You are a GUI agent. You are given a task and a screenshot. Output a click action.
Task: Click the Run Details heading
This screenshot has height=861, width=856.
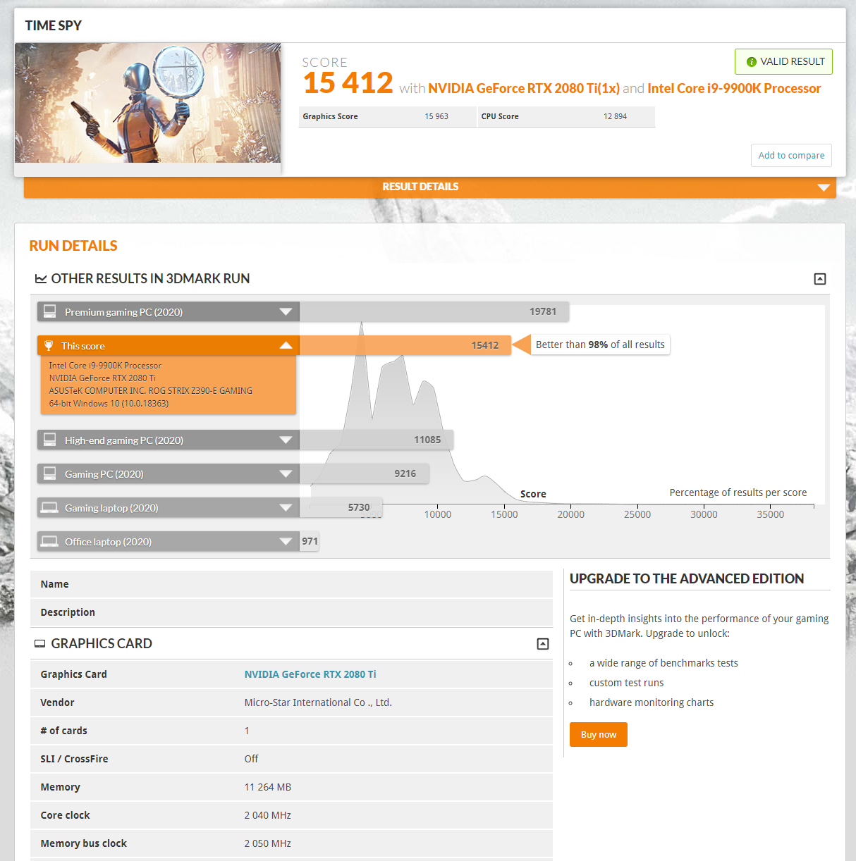click(x=73, y=246)
